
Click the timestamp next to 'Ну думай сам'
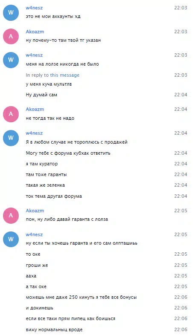point(181,95)
